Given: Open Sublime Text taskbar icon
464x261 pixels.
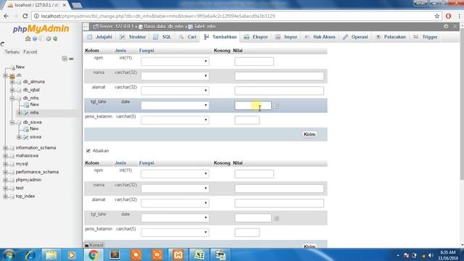Looking at the screenshot, I should (115, 254).
